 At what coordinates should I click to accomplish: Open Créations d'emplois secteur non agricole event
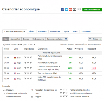49,68
